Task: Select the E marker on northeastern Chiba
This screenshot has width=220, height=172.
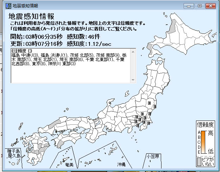Action: click(x=148, y=123)
